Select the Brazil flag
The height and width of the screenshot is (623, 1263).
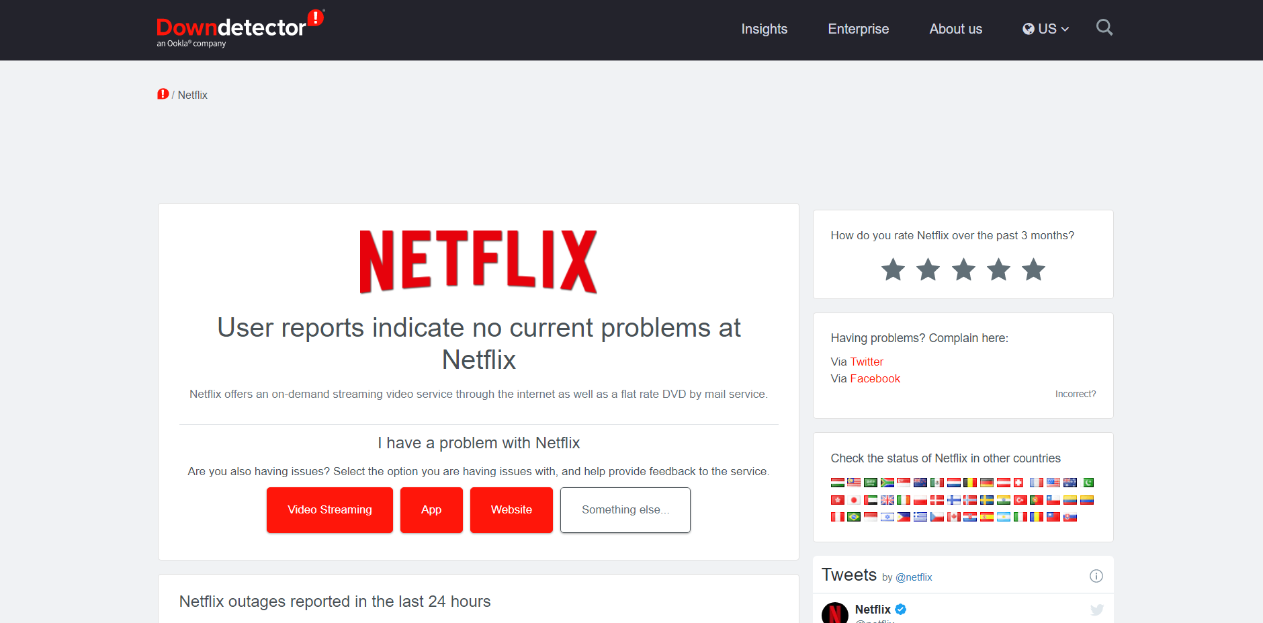coord(854,517)
